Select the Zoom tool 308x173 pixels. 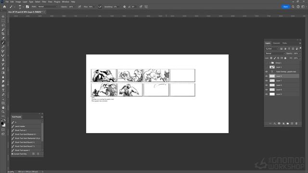3,112
